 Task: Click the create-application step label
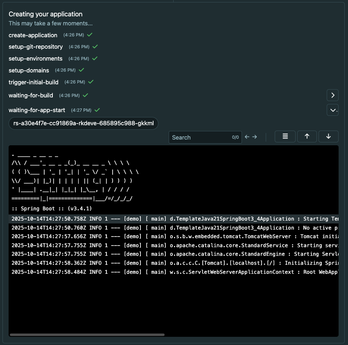[x=33, y=35]
